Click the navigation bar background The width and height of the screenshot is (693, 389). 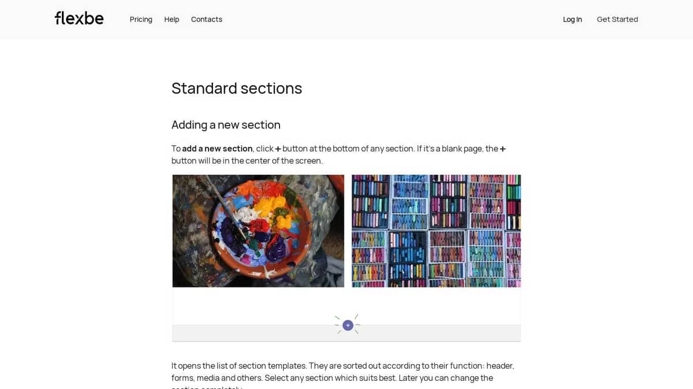point(346,19)
